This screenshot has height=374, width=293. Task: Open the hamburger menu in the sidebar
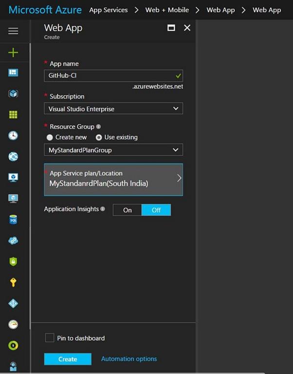coord(13,31)
